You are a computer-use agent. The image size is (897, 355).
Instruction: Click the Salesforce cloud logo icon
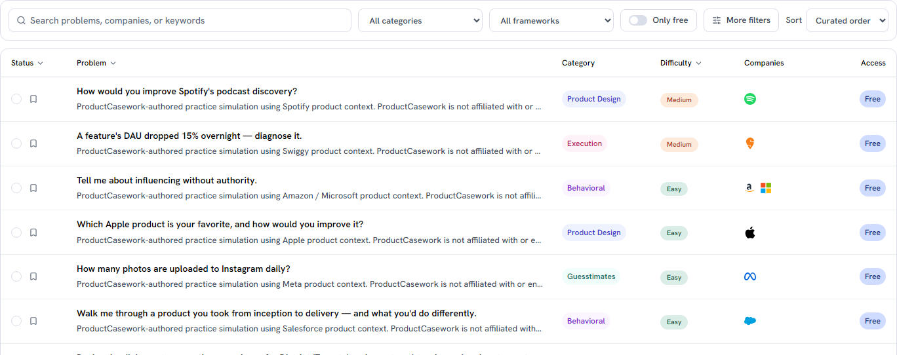[750, 321]
